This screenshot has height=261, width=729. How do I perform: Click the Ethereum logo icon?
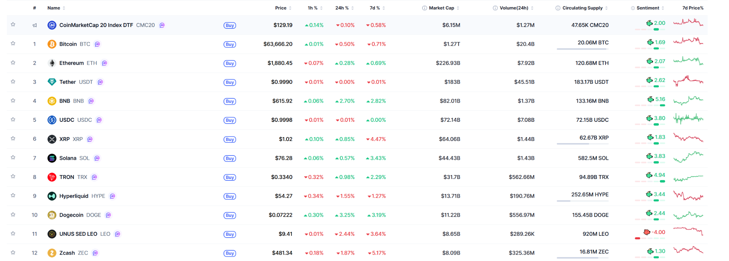coord(52,63)
